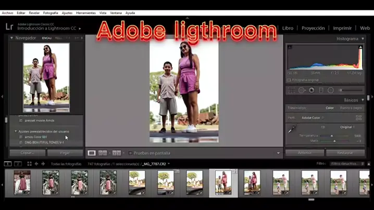The image size is (374, 210).
Task: Open the Archivo menu
Action: pos(7,13)
